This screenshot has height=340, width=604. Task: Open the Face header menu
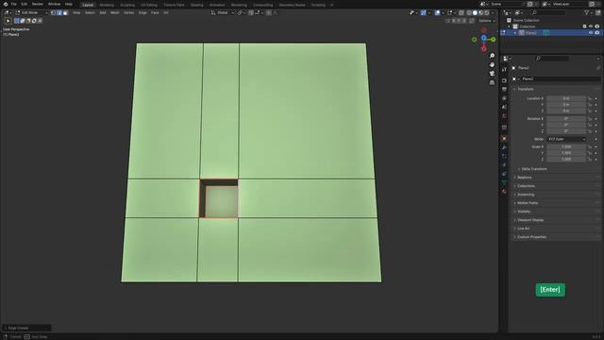155,12
